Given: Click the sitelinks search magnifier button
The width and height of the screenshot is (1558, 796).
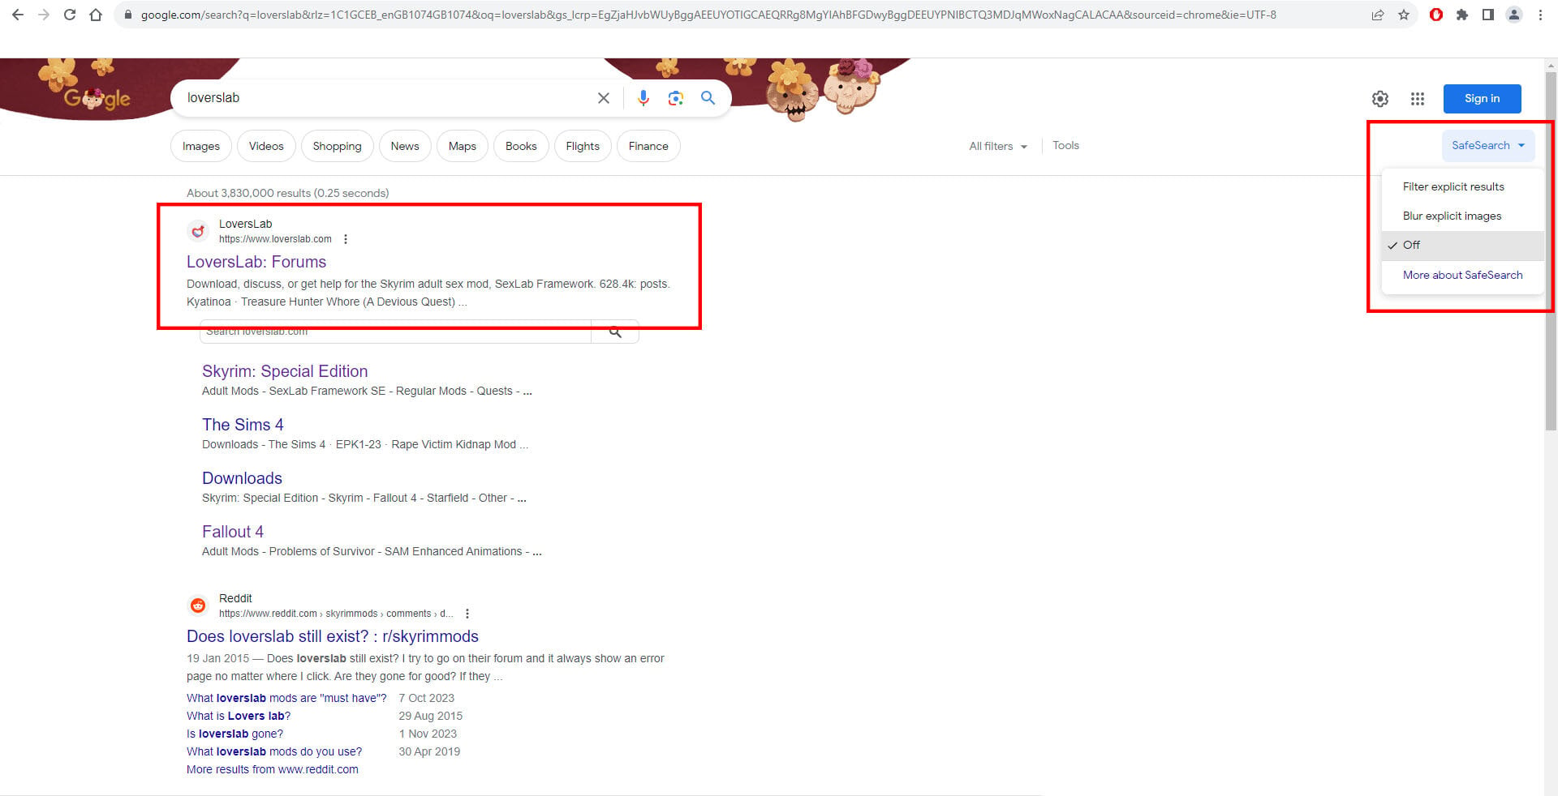Looking at the screenshot, I should pyautogui.click(x=615, y=332).
